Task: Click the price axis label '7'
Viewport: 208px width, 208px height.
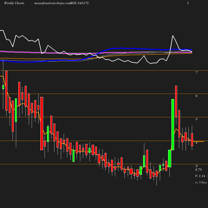Action: (196, 72)
